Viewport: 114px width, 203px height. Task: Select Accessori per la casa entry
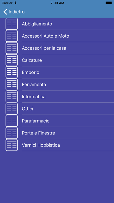[x=57, y=48]
